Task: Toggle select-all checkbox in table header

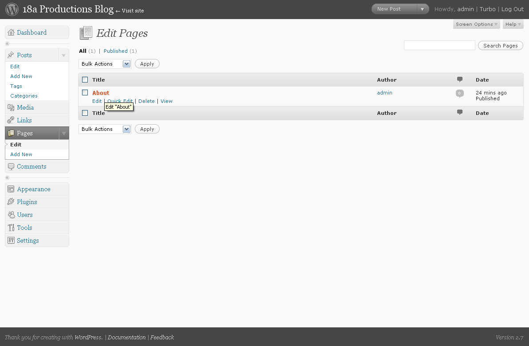Action: click(85, 80)
